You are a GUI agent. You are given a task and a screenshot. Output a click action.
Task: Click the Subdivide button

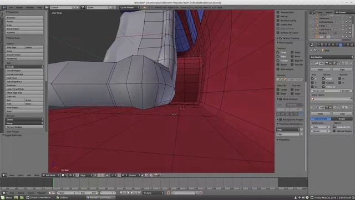point(24,85)
